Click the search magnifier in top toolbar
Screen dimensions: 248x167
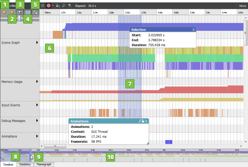pos(64,6)
